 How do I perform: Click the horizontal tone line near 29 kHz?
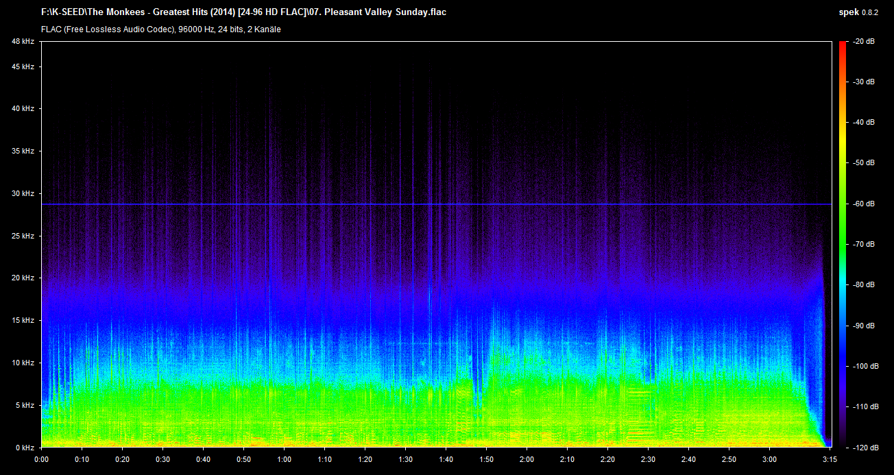coord(436,204)
